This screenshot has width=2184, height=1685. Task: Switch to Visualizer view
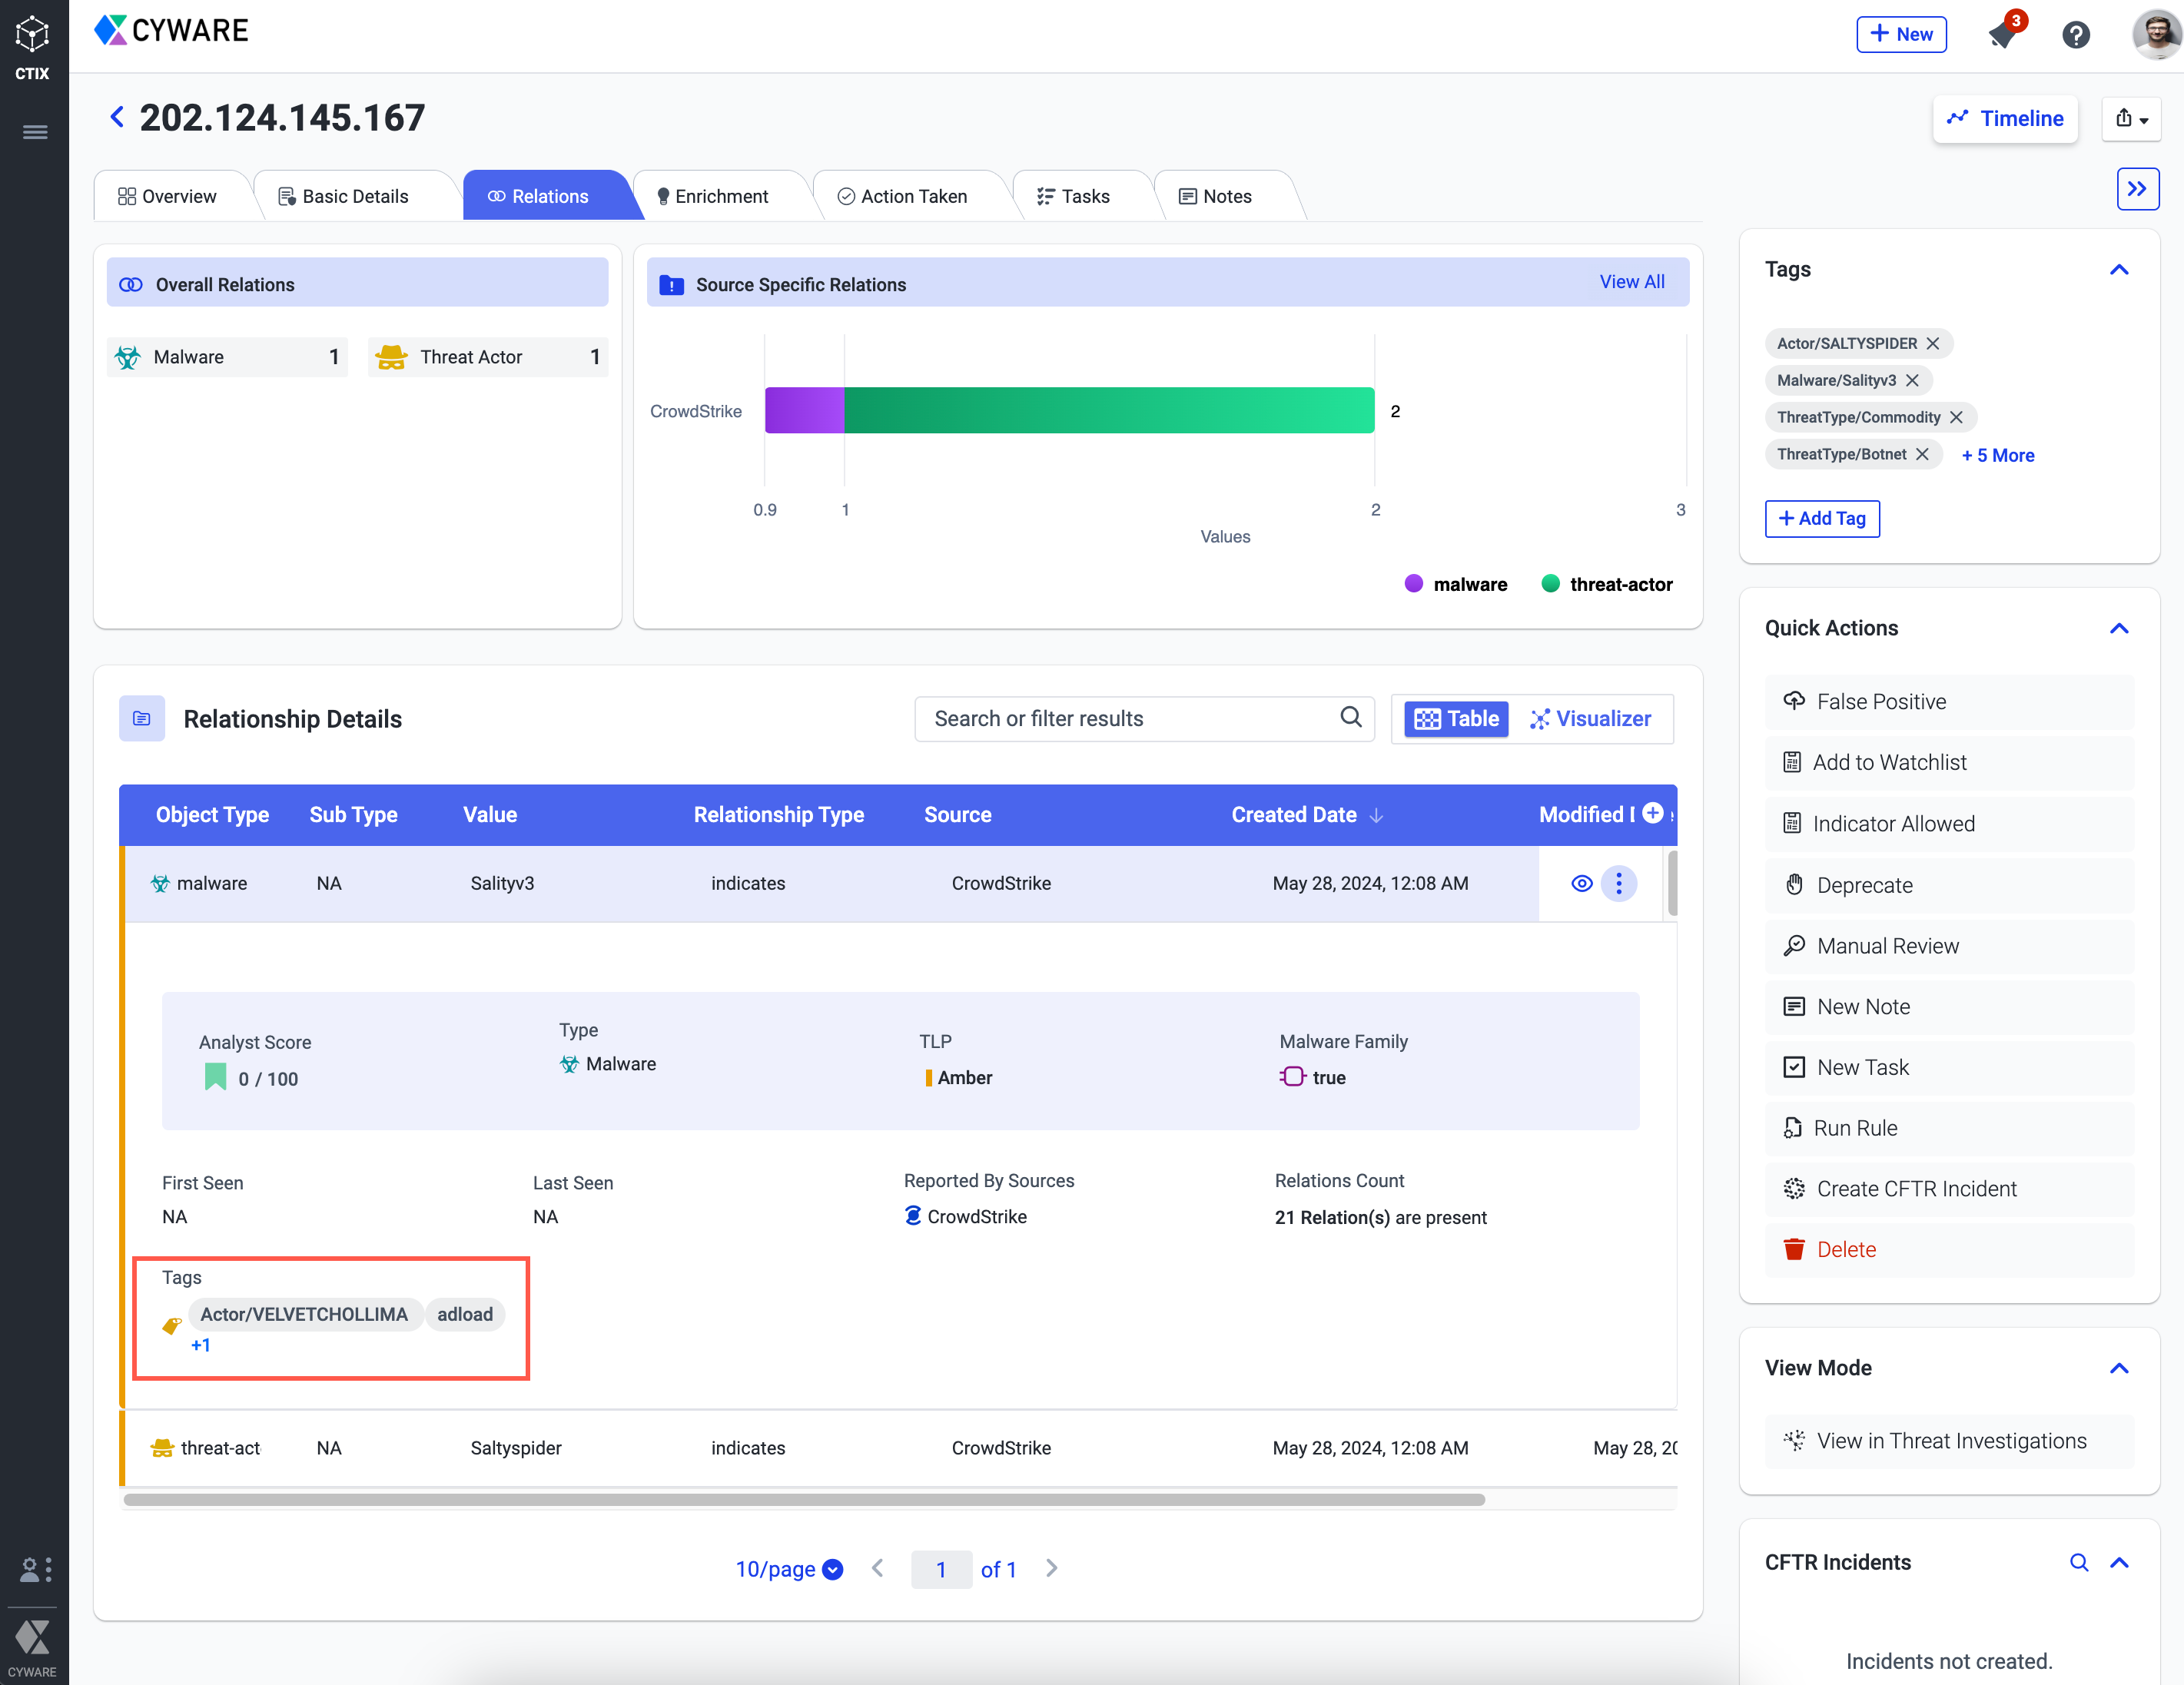pyautogui.click(x=1590, y=719)
